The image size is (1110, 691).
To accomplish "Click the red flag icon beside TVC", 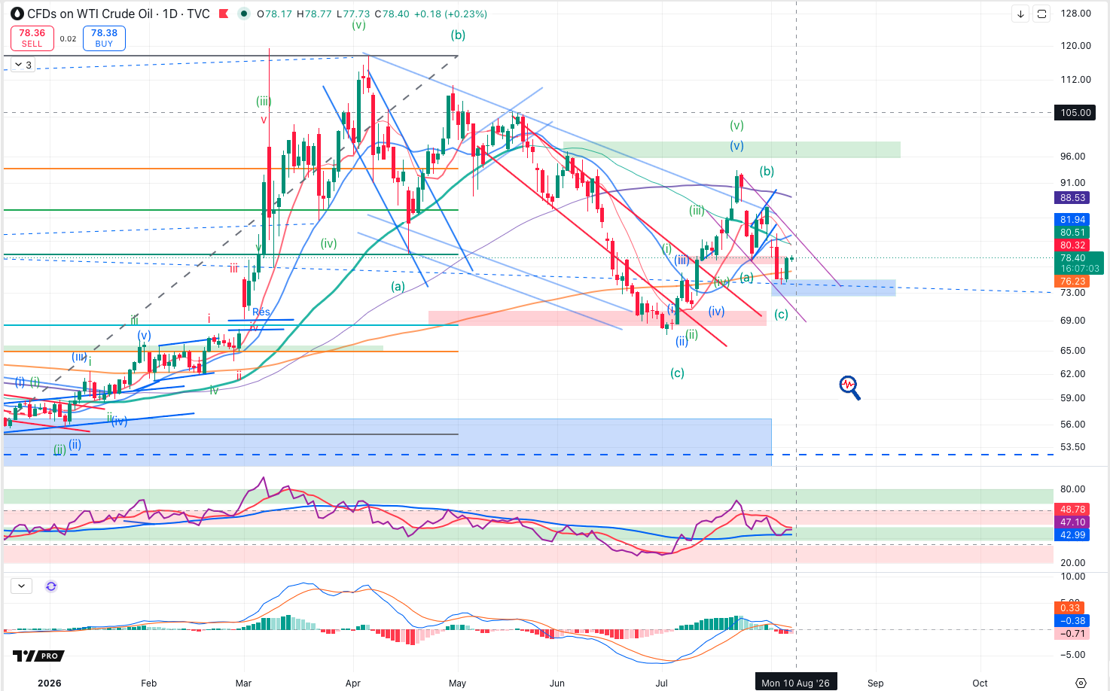I will point(224,14).
